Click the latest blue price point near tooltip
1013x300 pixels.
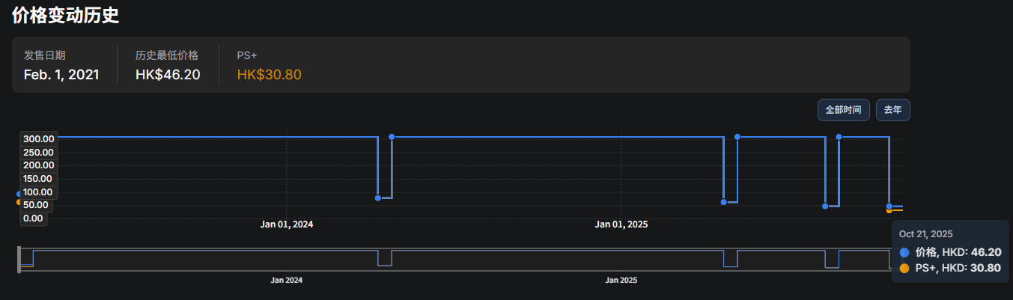pyautogui.click(x=889, y=206)
